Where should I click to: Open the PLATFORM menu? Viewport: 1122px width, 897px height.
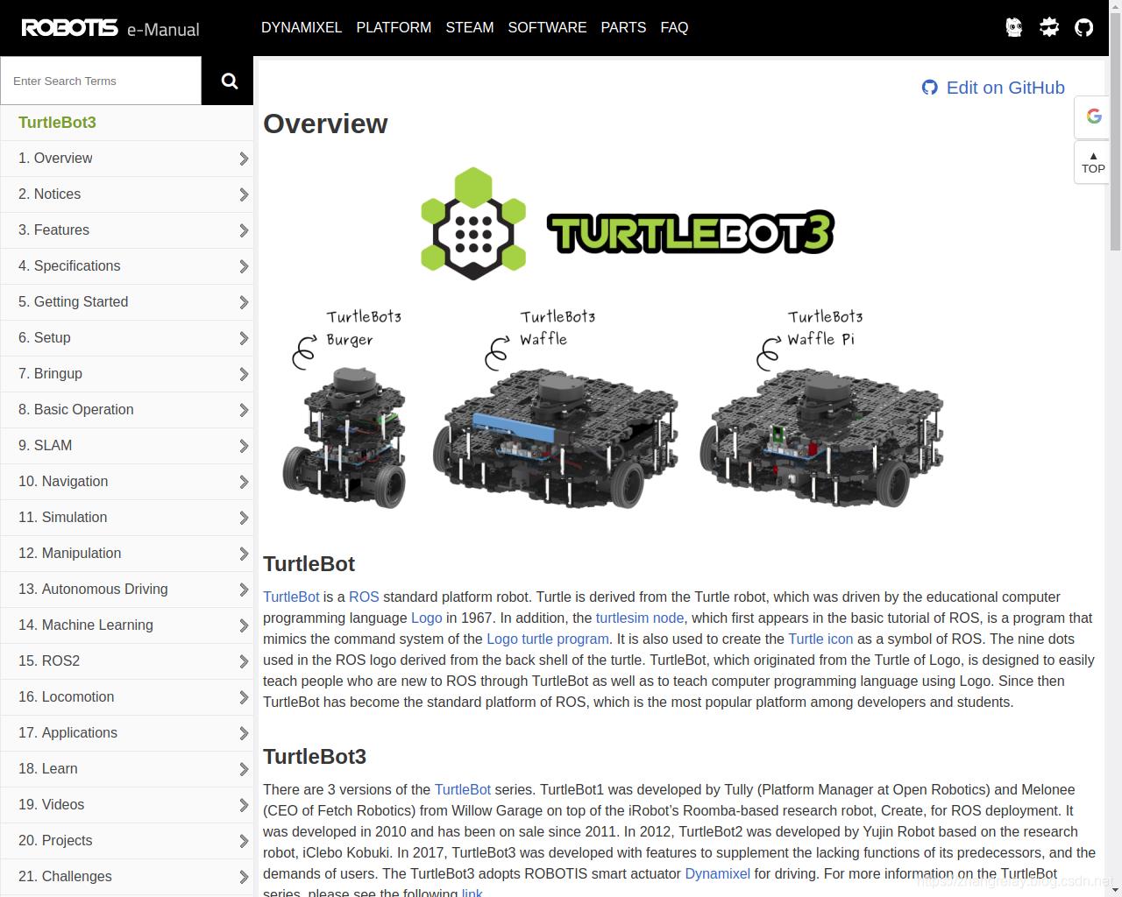coord(394,27)
